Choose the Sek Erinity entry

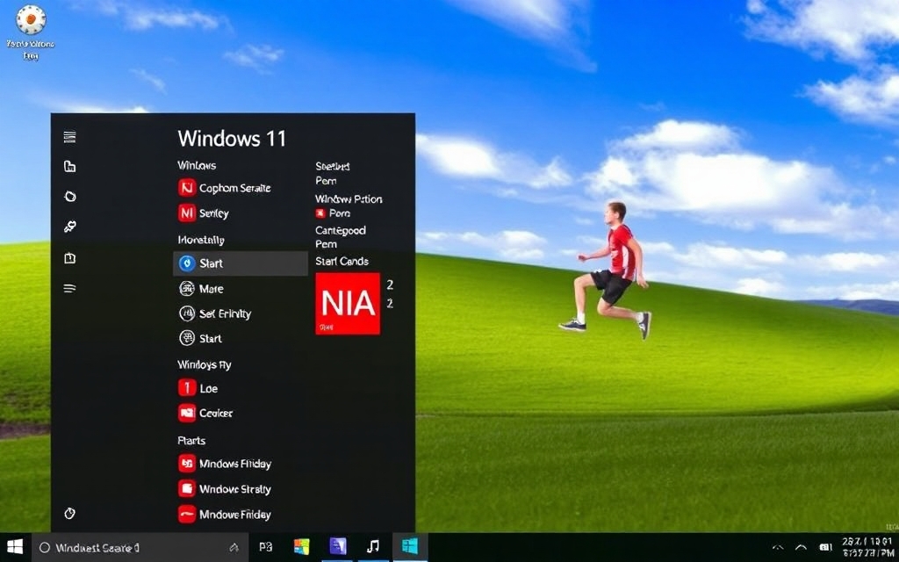pyautogui.click(x=215, y=313)
